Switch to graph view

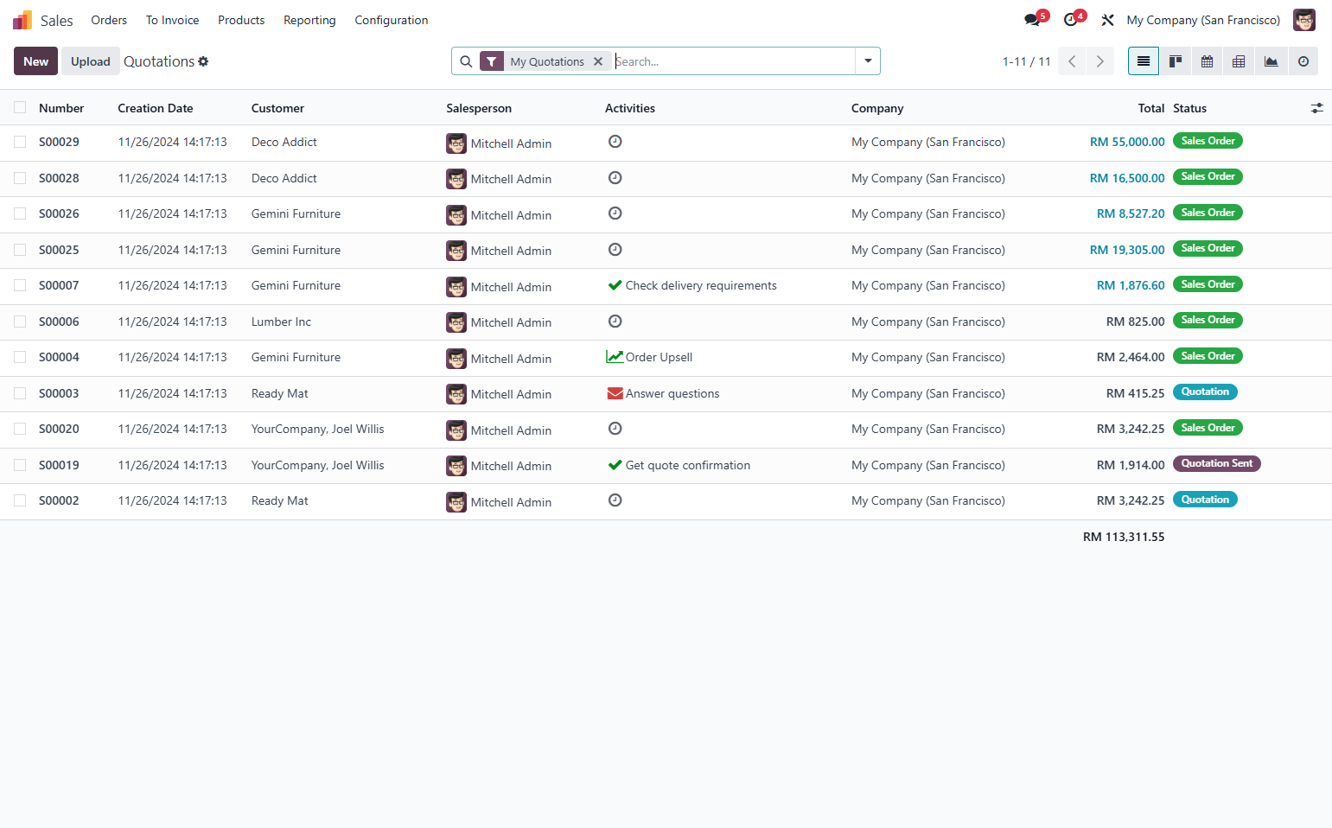pos(1271,61)
